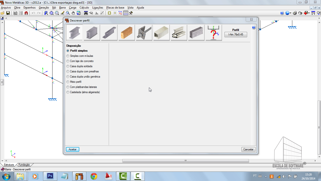Select the extruded aluminum profile icon
Image resolution: width=321 pixels, height=181 pixels.
[179, 33]
